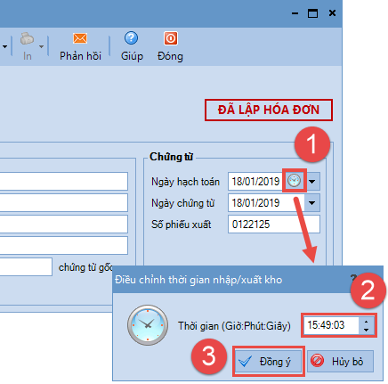The width and height of the screenshot is (388, 384).
Task: Open the clock icon beside Ngày hạch toán
Action: [294, 180]
